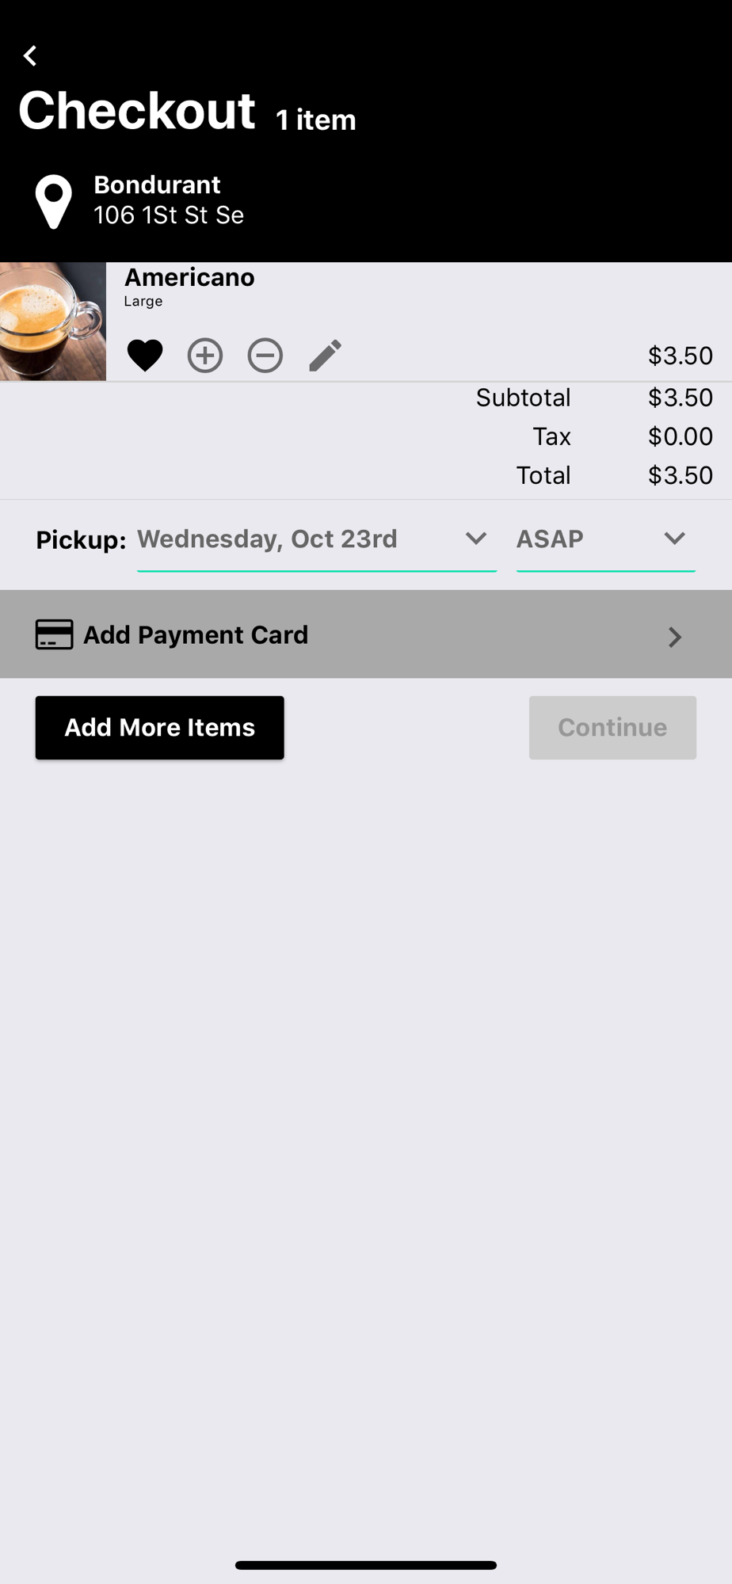Tap the 106 1St St Se address
The height and width of the screenshot is (1584, 732).
[x=169, y=215]
